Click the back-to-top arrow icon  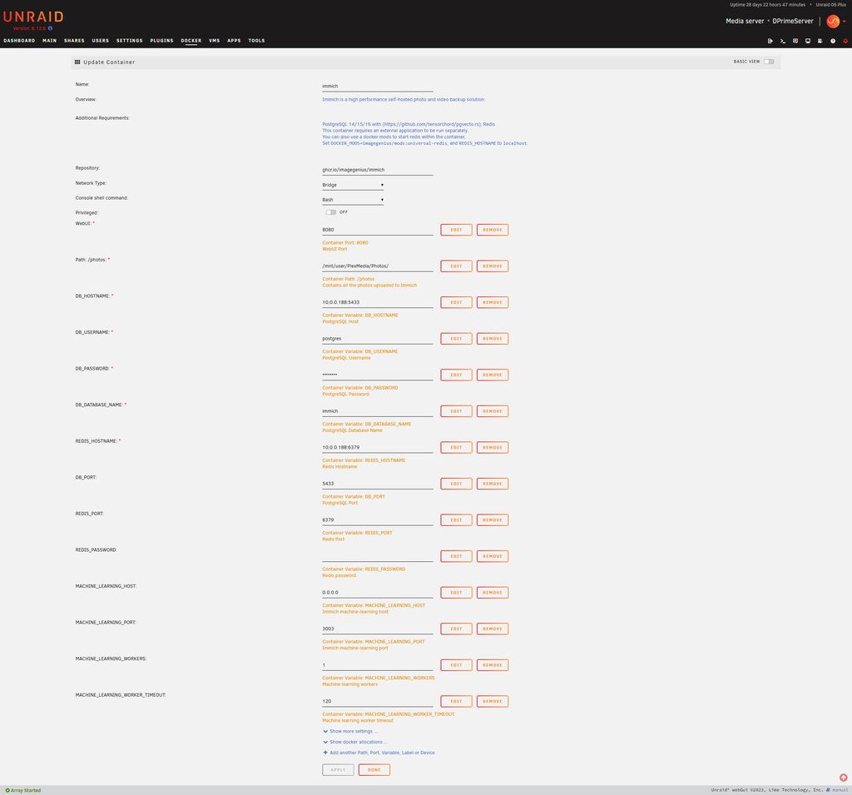844,777
